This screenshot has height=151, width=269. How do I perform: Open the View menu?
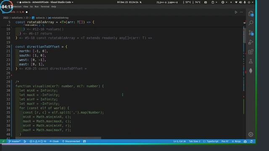pos(26,7)
